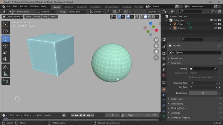Toggle Collection visibility eye icon
This screenshot has height=125, width=223.
coord(215,20)
